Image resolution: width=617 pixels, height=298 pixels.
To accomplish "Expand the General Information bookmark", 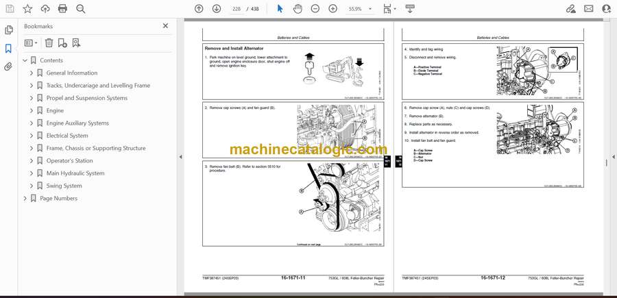I will point(32,73).
